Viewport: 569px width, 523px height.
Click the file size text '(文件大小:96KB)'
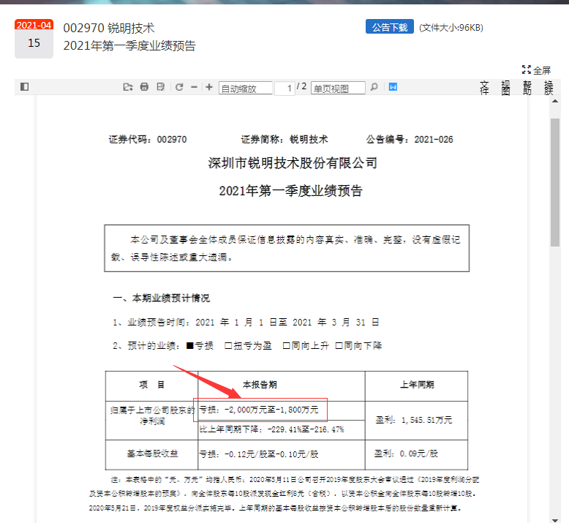click(x=451, y=28)
